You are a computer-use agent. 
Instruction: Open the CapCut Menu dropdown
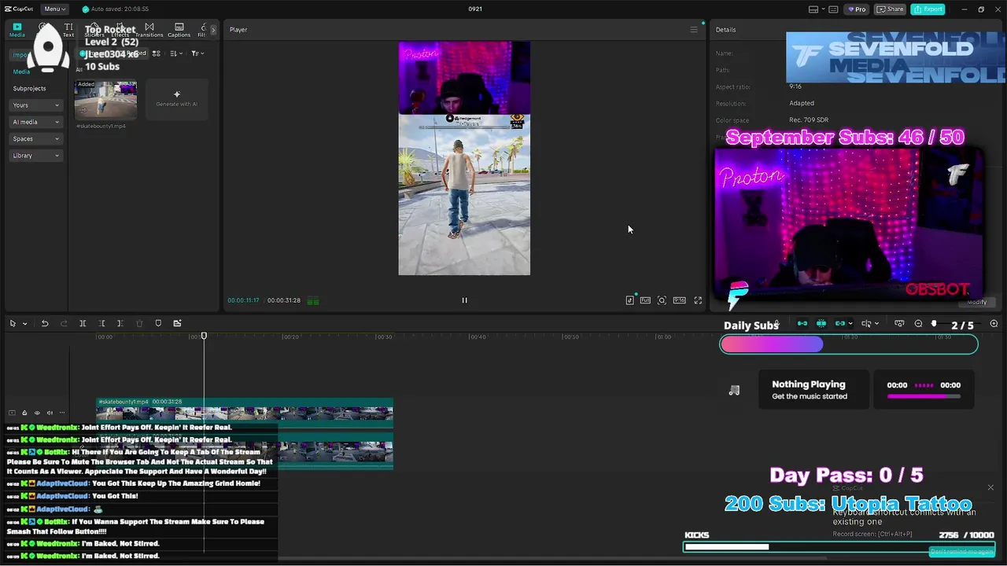click(54, 9)
